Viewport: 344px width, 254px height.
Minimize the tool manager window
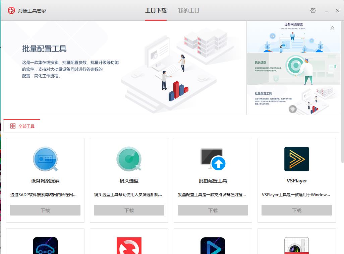click(327, 10)
